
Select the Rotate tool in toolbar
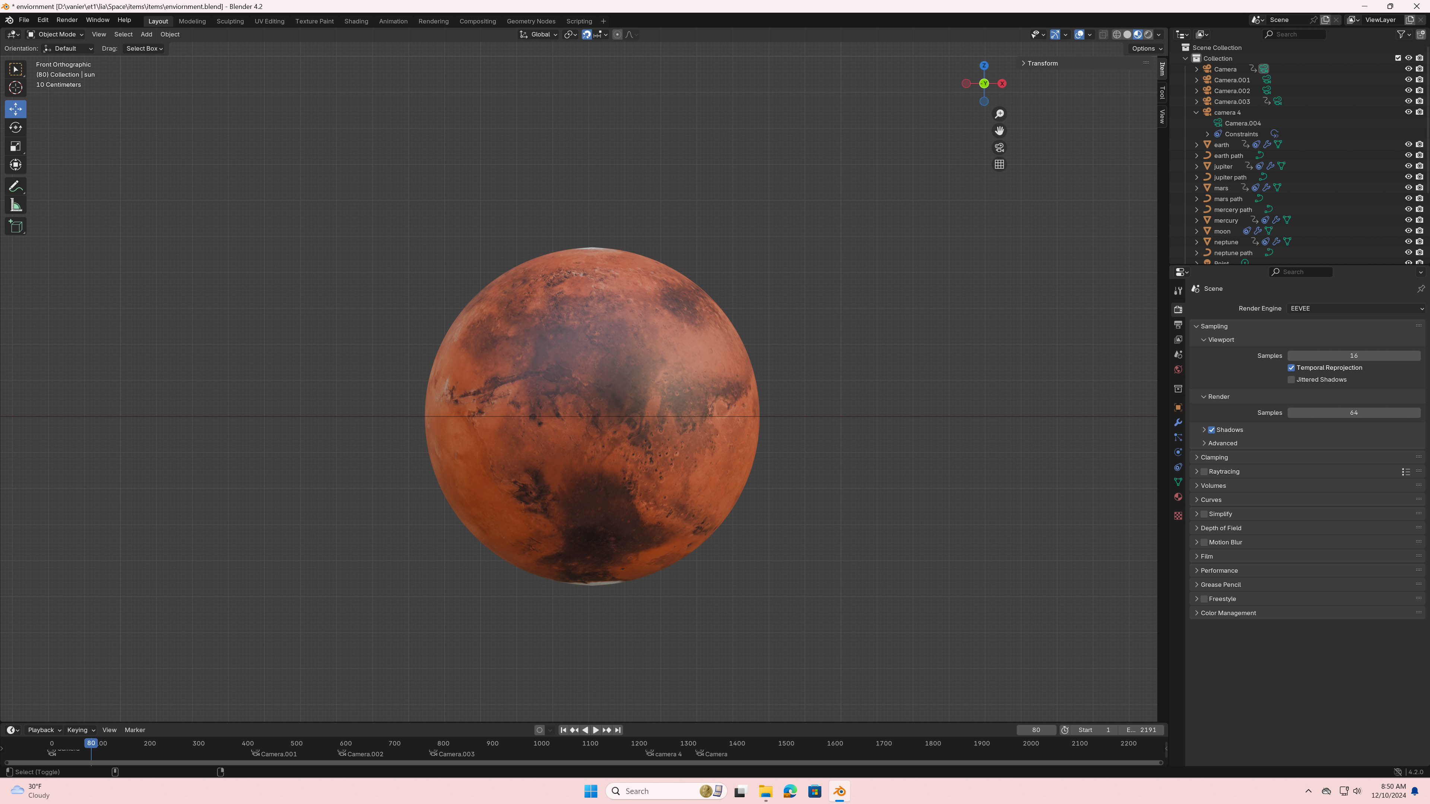pyautogui.click(x=16, y=128)
